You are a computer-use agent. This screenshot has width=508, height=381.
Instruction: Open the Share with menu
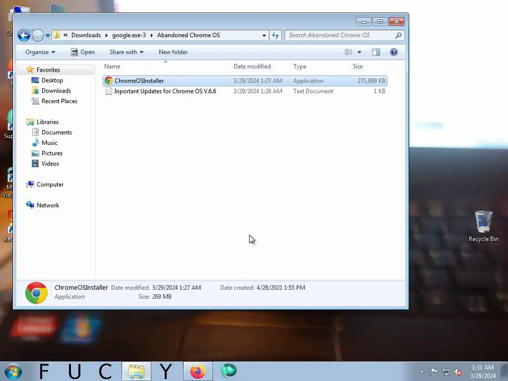pos(127,52)
